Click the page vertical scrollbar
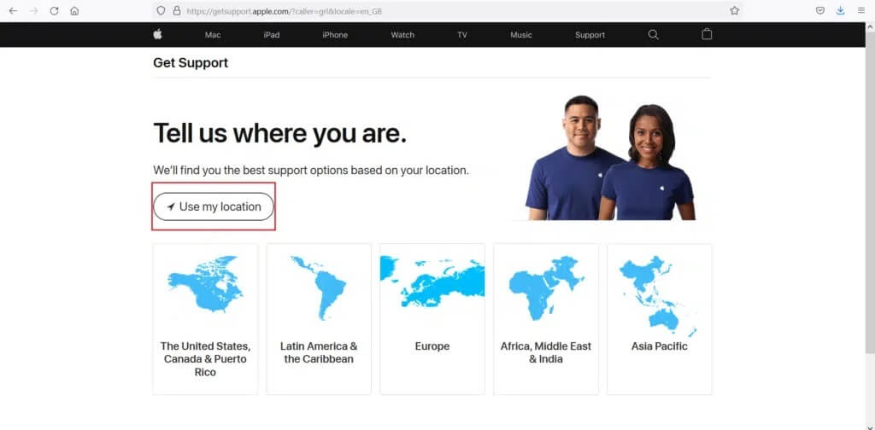The image size is (875, 430). click(869, 213)
